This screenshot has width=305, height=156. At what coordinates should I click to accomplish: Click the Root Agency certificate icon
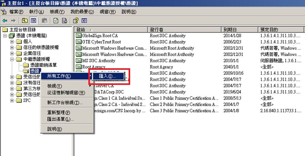[79, 67]
